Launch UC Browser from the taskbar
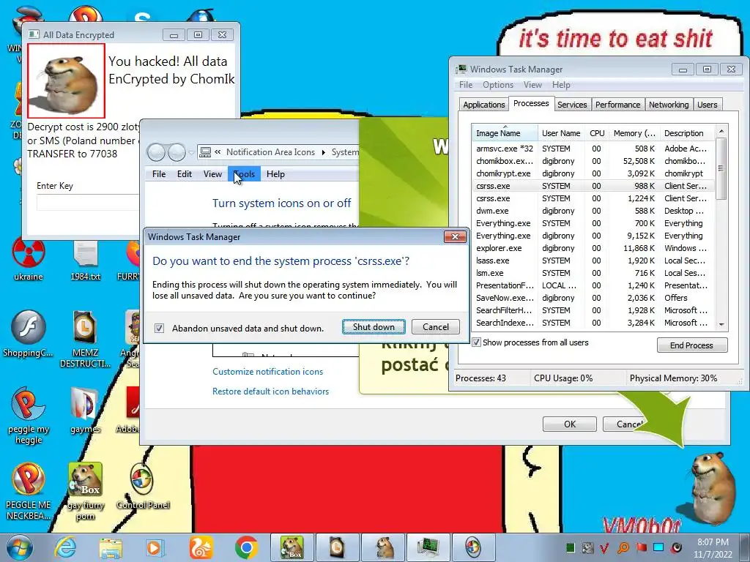 [x=201, y=547]
